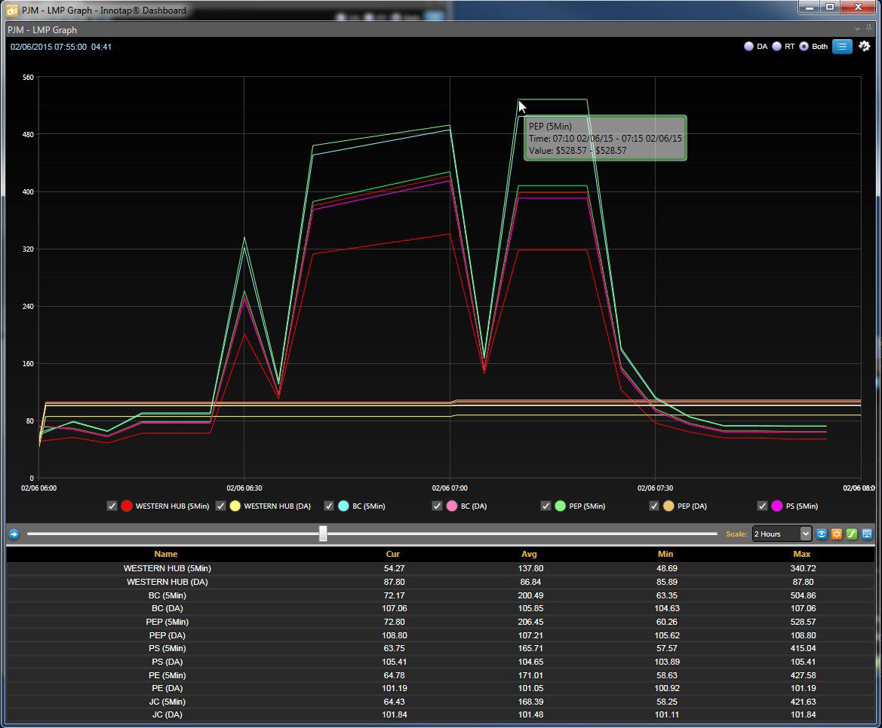The image size is (882, 728).
Task: Toggle the PEP (DA) legend checkbox
Action: (654, 506)
